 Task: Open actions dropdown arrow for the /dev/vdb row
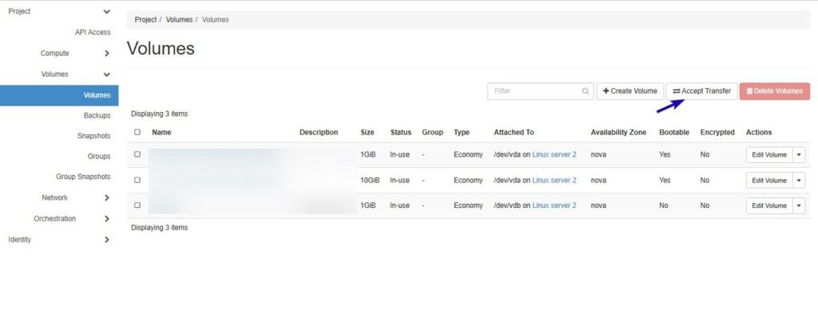tap(799, 205)
